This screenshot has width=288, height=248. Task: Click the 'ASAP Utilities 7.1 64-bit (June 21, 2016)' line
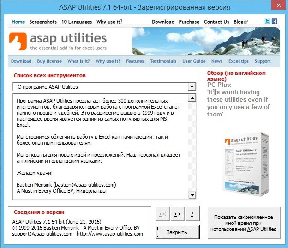coord(57,222)
